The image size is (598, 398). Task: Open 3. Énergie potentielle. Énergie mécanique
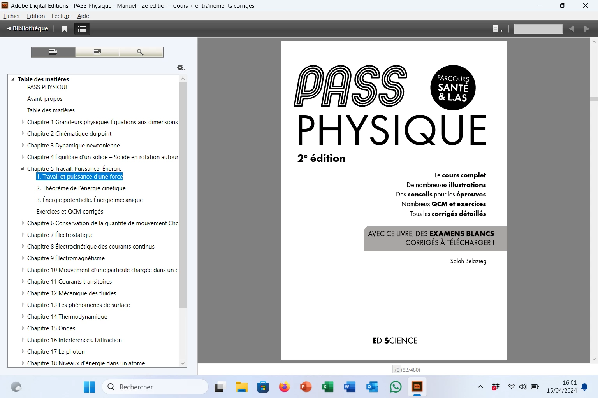(x=90, y=200)
